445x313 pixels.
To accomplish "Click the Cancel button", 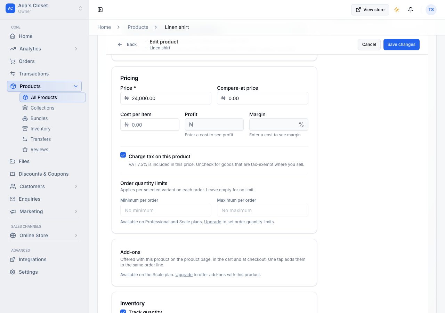I will [x=369, y=45].
